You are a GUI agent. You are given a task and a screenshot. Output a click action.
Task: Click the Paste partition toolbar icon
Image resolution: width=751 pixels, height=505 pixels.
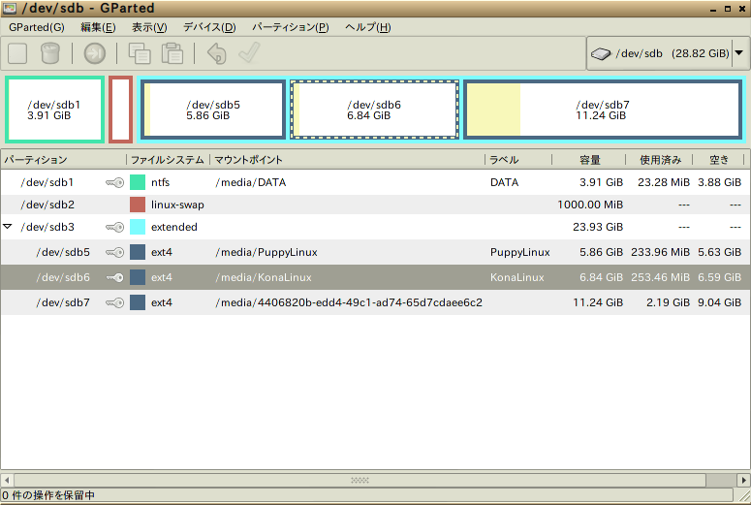172,53
